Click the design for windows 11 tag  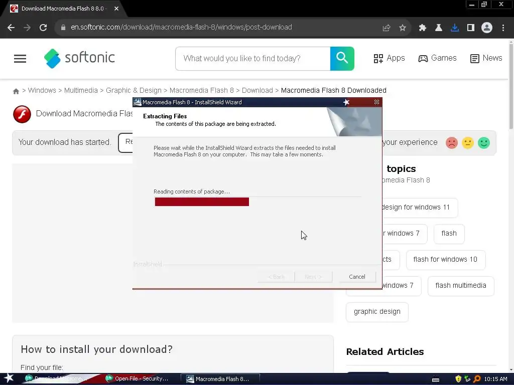(x=420, y=208)
